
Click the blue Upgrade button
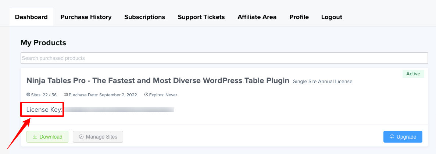403,137
